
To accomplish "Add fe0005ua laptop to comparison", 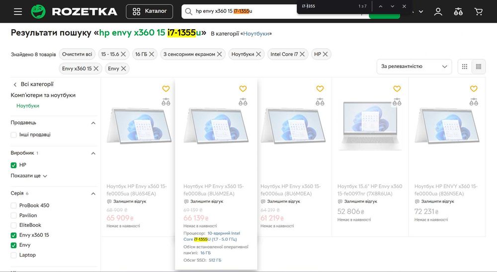I will (x=166, y=102).
